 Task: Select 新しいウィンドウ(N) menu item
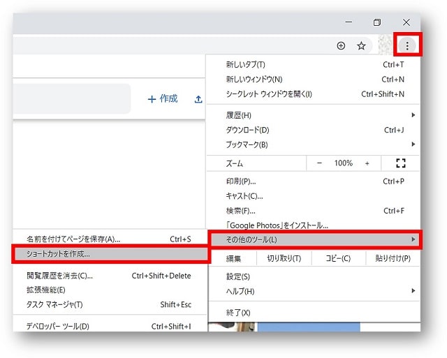click(x=313, y=79)
